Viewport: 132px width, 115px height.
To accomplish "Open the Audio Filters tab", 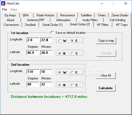I will (x=90, y=20).
